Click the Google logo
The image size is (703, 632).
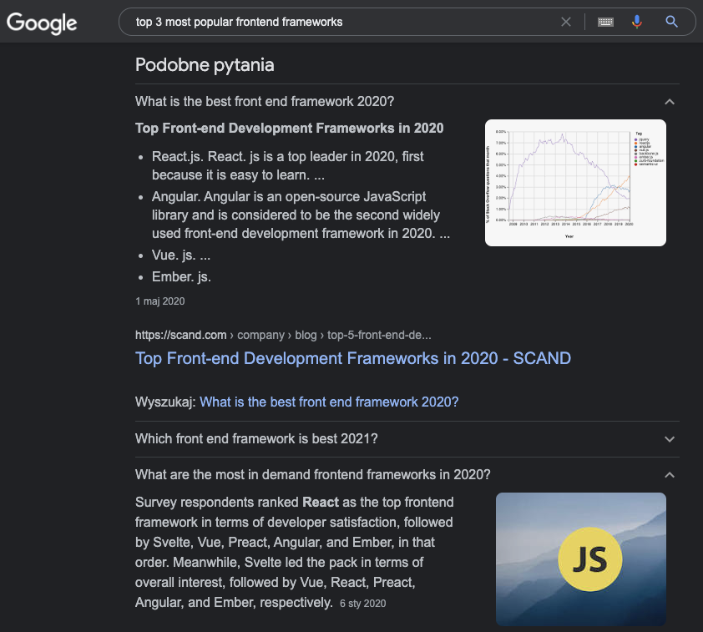click(x=42, y=23)
